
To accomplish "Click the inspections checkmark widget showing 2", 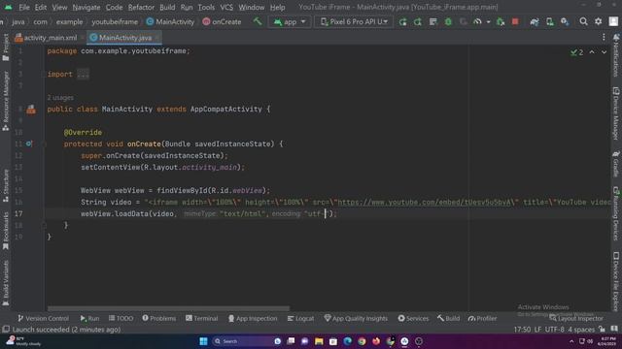I will 576,52.
